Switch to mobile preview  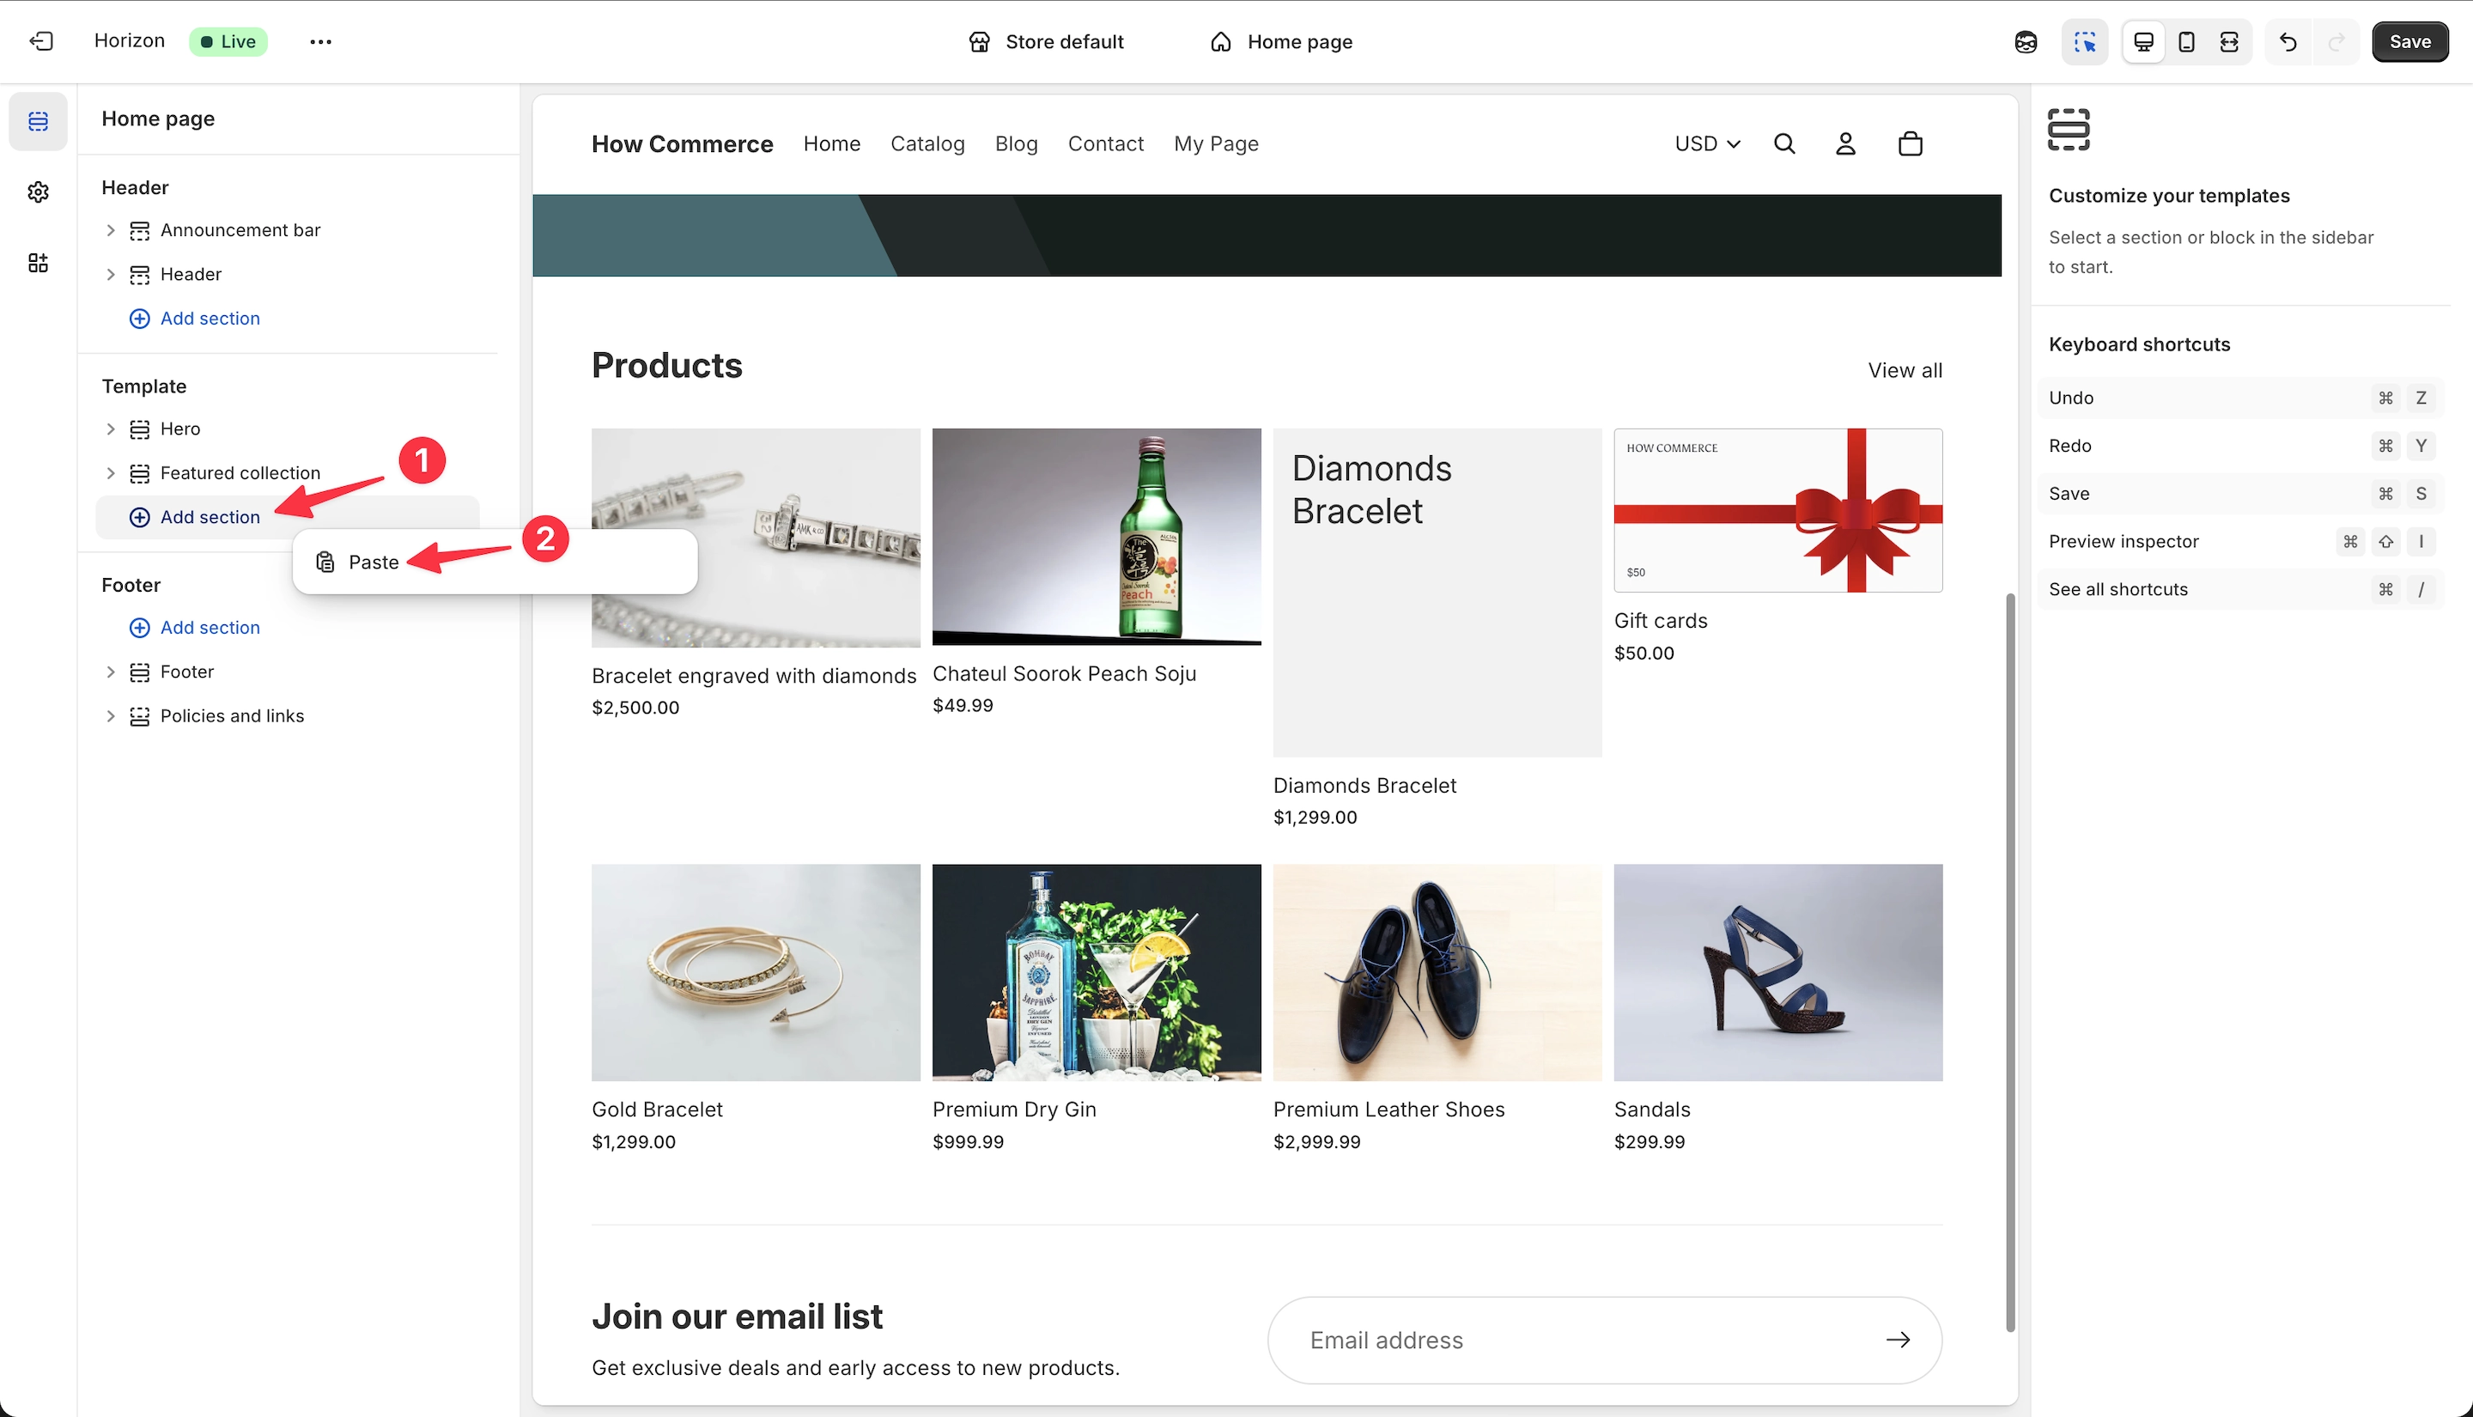pyautogui.click(x=2186, y=42)
